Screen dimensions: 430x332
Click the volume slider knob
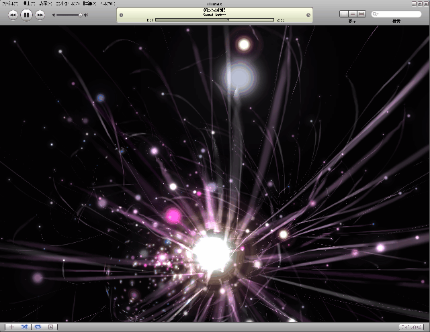pyautogui.click(x=81, y=15)
